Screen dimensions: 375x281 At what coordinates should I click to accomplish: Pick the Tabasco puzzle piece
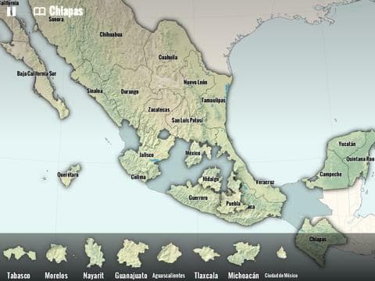[x=20, y=253]
